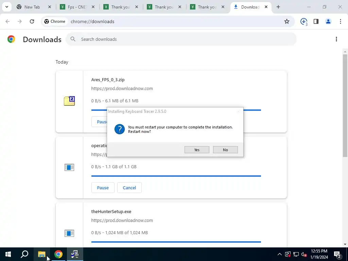
Task: Go back to previous page
Action: (7, 21)
